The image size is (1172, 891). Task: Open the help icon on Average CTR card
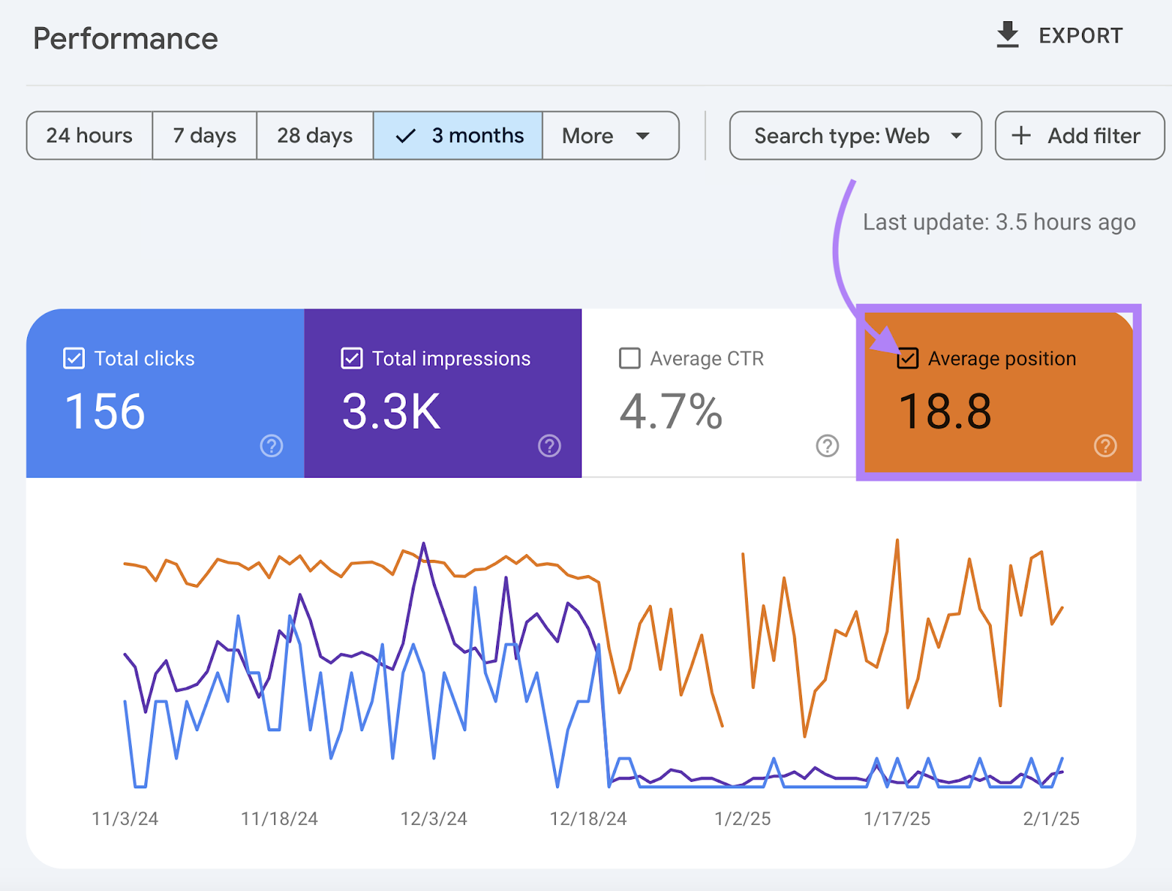click(x=826, y=445)
